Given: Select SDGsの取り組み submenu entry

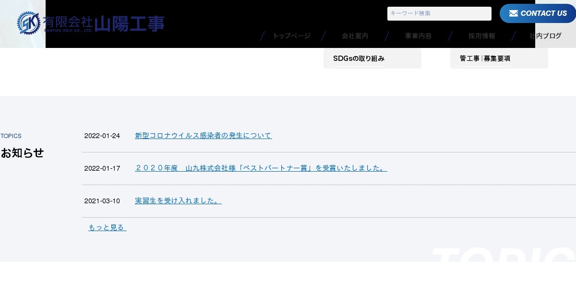Looking at the screenshot, I should pyautogui.click(x=372, y=58).
